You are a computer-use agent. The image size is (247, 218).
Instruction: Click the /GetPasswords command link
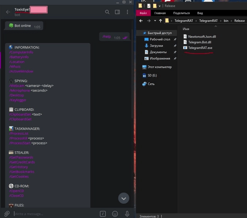(x=21, y=157)
